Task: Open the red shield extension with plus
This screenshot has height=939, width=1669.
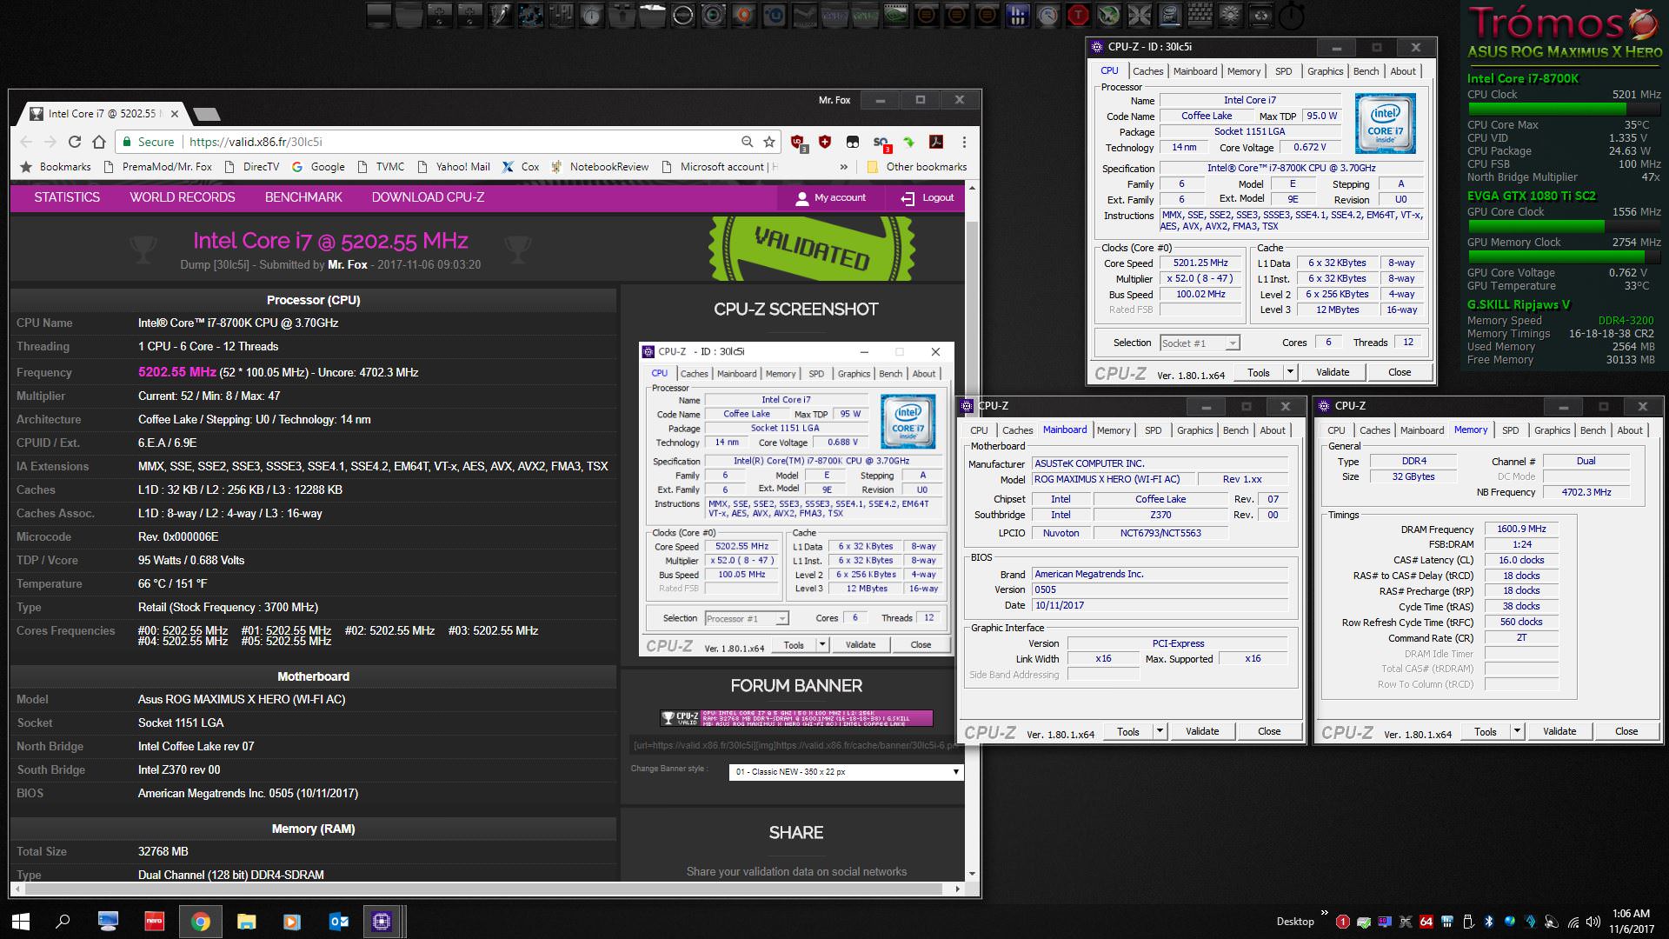Action: pyautogui.click(x=824, y=142)
